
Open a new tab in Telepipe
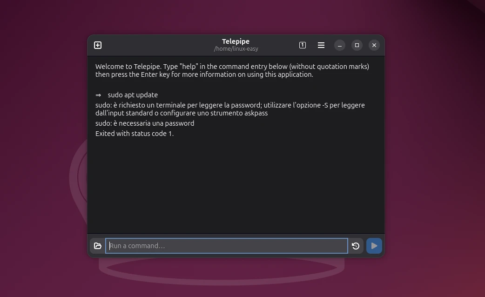click(98, 45)
